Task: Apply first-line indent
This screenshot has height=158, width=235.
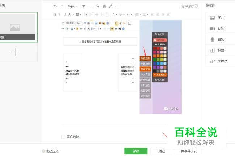Action: coord(86,14)
